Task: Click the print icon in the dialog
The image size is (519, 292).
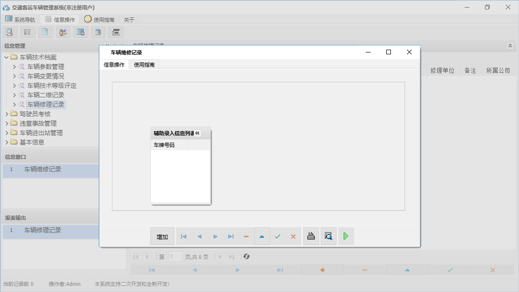Action: (x=311, y=236)
